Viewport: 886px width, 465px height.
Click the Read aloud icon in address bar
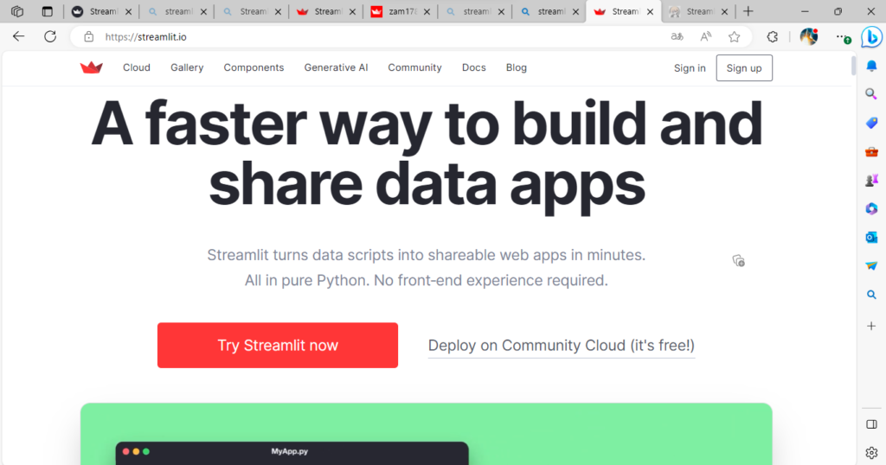[706, 37]
